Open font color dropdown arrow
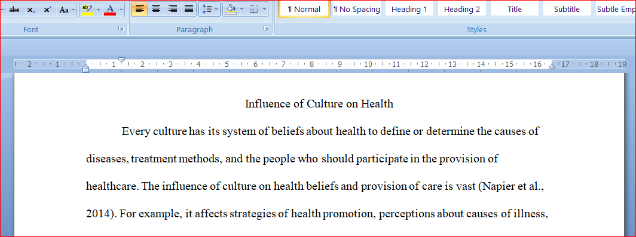This screenshot has height=237, width=636. (121, 10)
